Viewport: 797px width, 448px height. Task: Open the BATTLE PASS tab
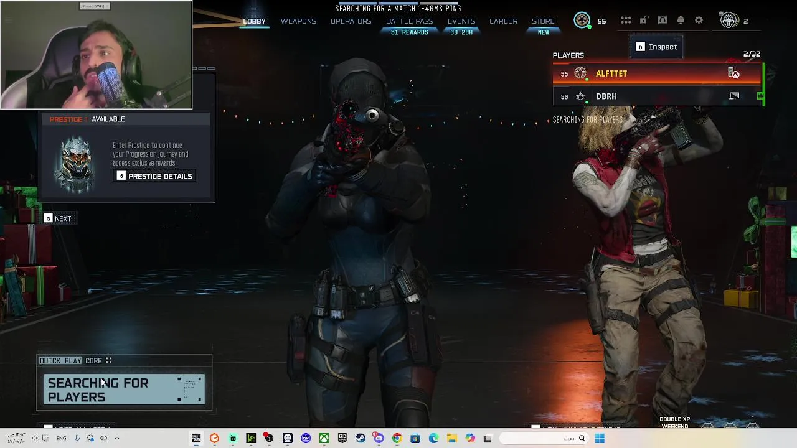coord(409,21)
